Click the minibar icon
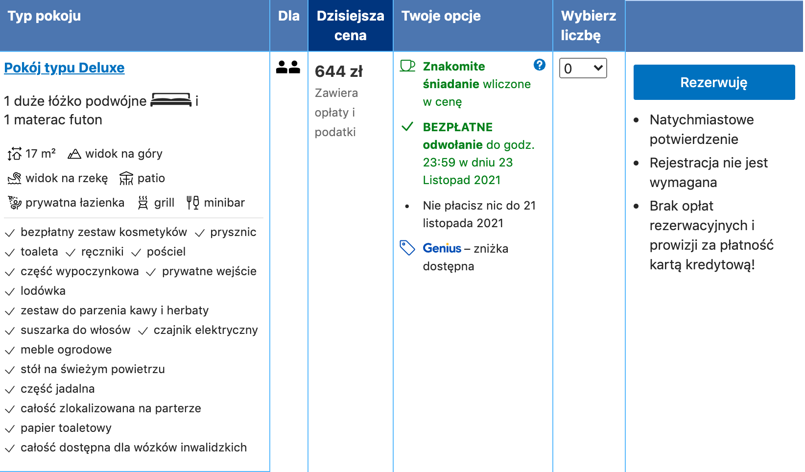The image size is (805, 472). click(x=193, y=203)
